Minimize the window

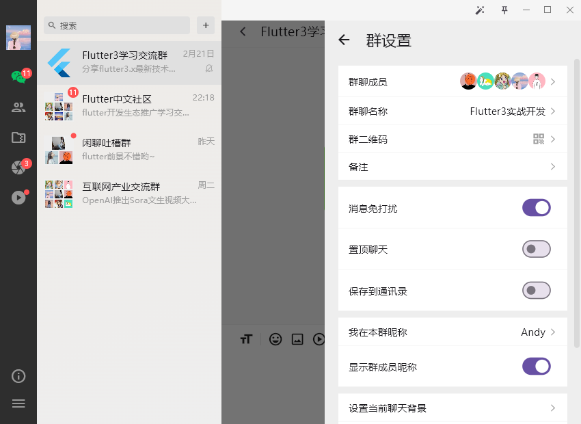(x=526, y=10)
